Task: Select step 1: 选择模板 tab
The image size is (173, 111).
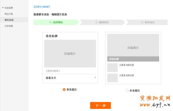Action: click(x=56, y=22)
